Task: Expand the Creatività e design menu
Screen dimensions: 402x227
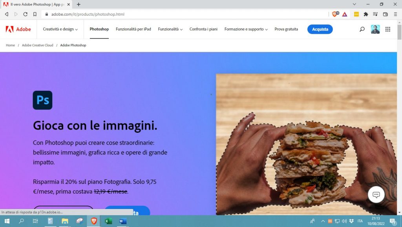Action: 60,29
